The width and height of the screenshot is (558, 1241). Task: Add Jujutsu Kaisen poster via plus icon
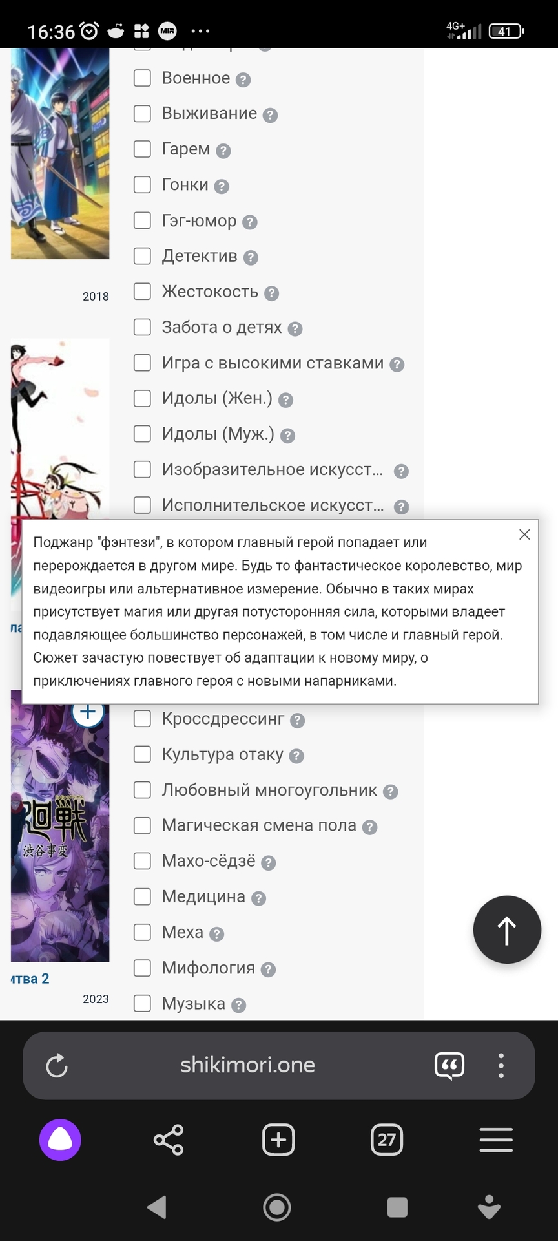pos(88,712)
